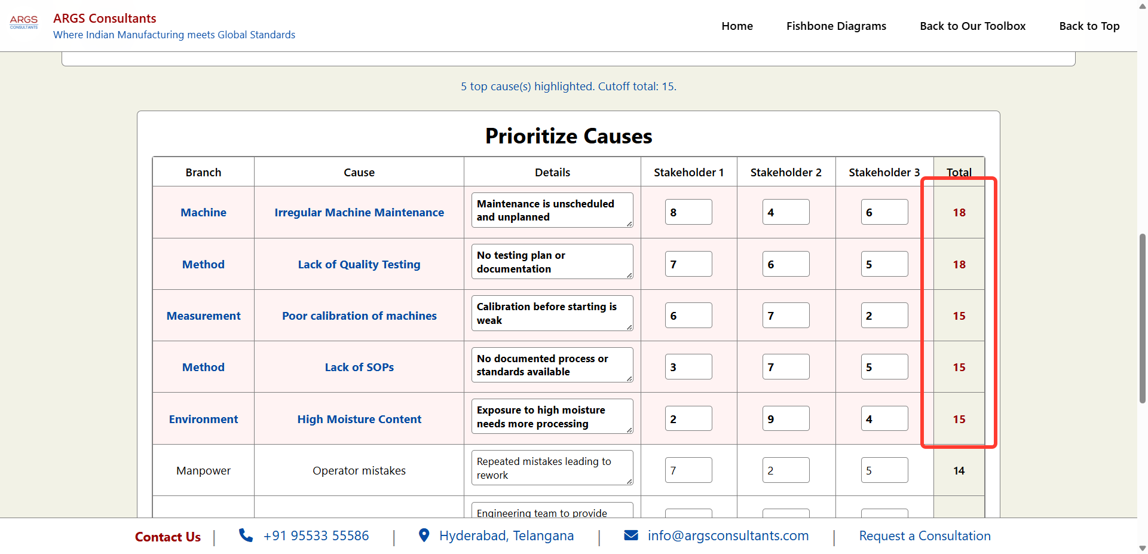Image resolution: width=1148 pixels, height=554 pixels.
Task: Go to the Home page
Action: tap(737, 26)
